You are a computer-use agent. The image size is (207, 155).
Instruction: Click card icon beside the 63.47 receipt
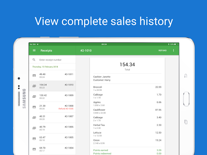coord(34,138)
